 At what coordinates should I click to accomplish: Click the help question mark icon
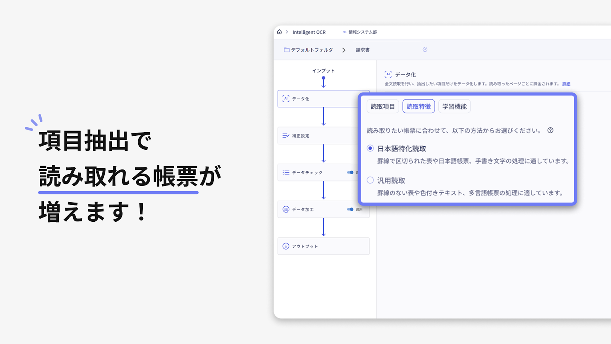pyautogui.click(x=550, y=130)
